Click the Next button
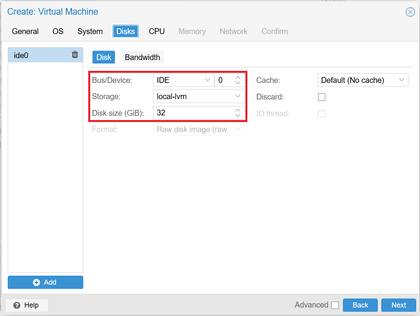 click(399, 305)
